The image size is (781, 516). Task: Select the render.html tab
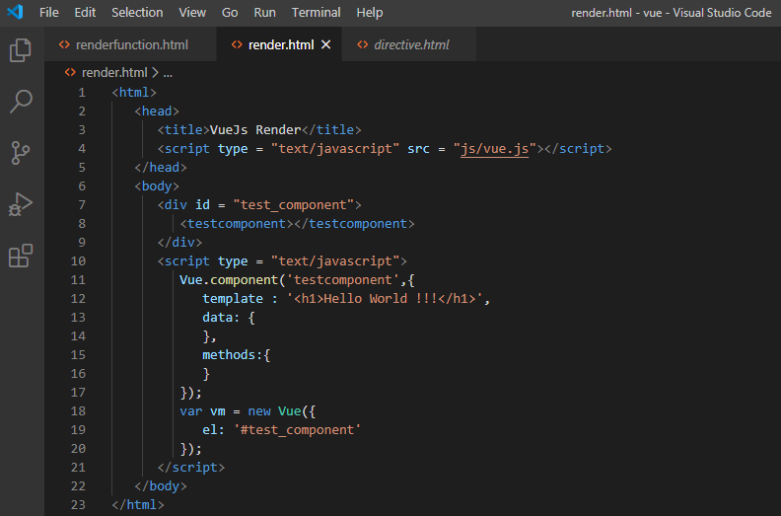point(279,44)
